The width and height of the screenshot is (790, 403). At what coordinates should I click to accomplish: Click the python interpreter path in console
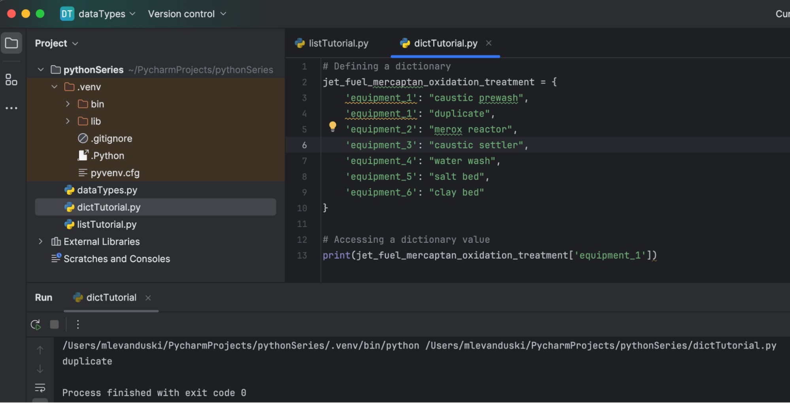(241, 346)
